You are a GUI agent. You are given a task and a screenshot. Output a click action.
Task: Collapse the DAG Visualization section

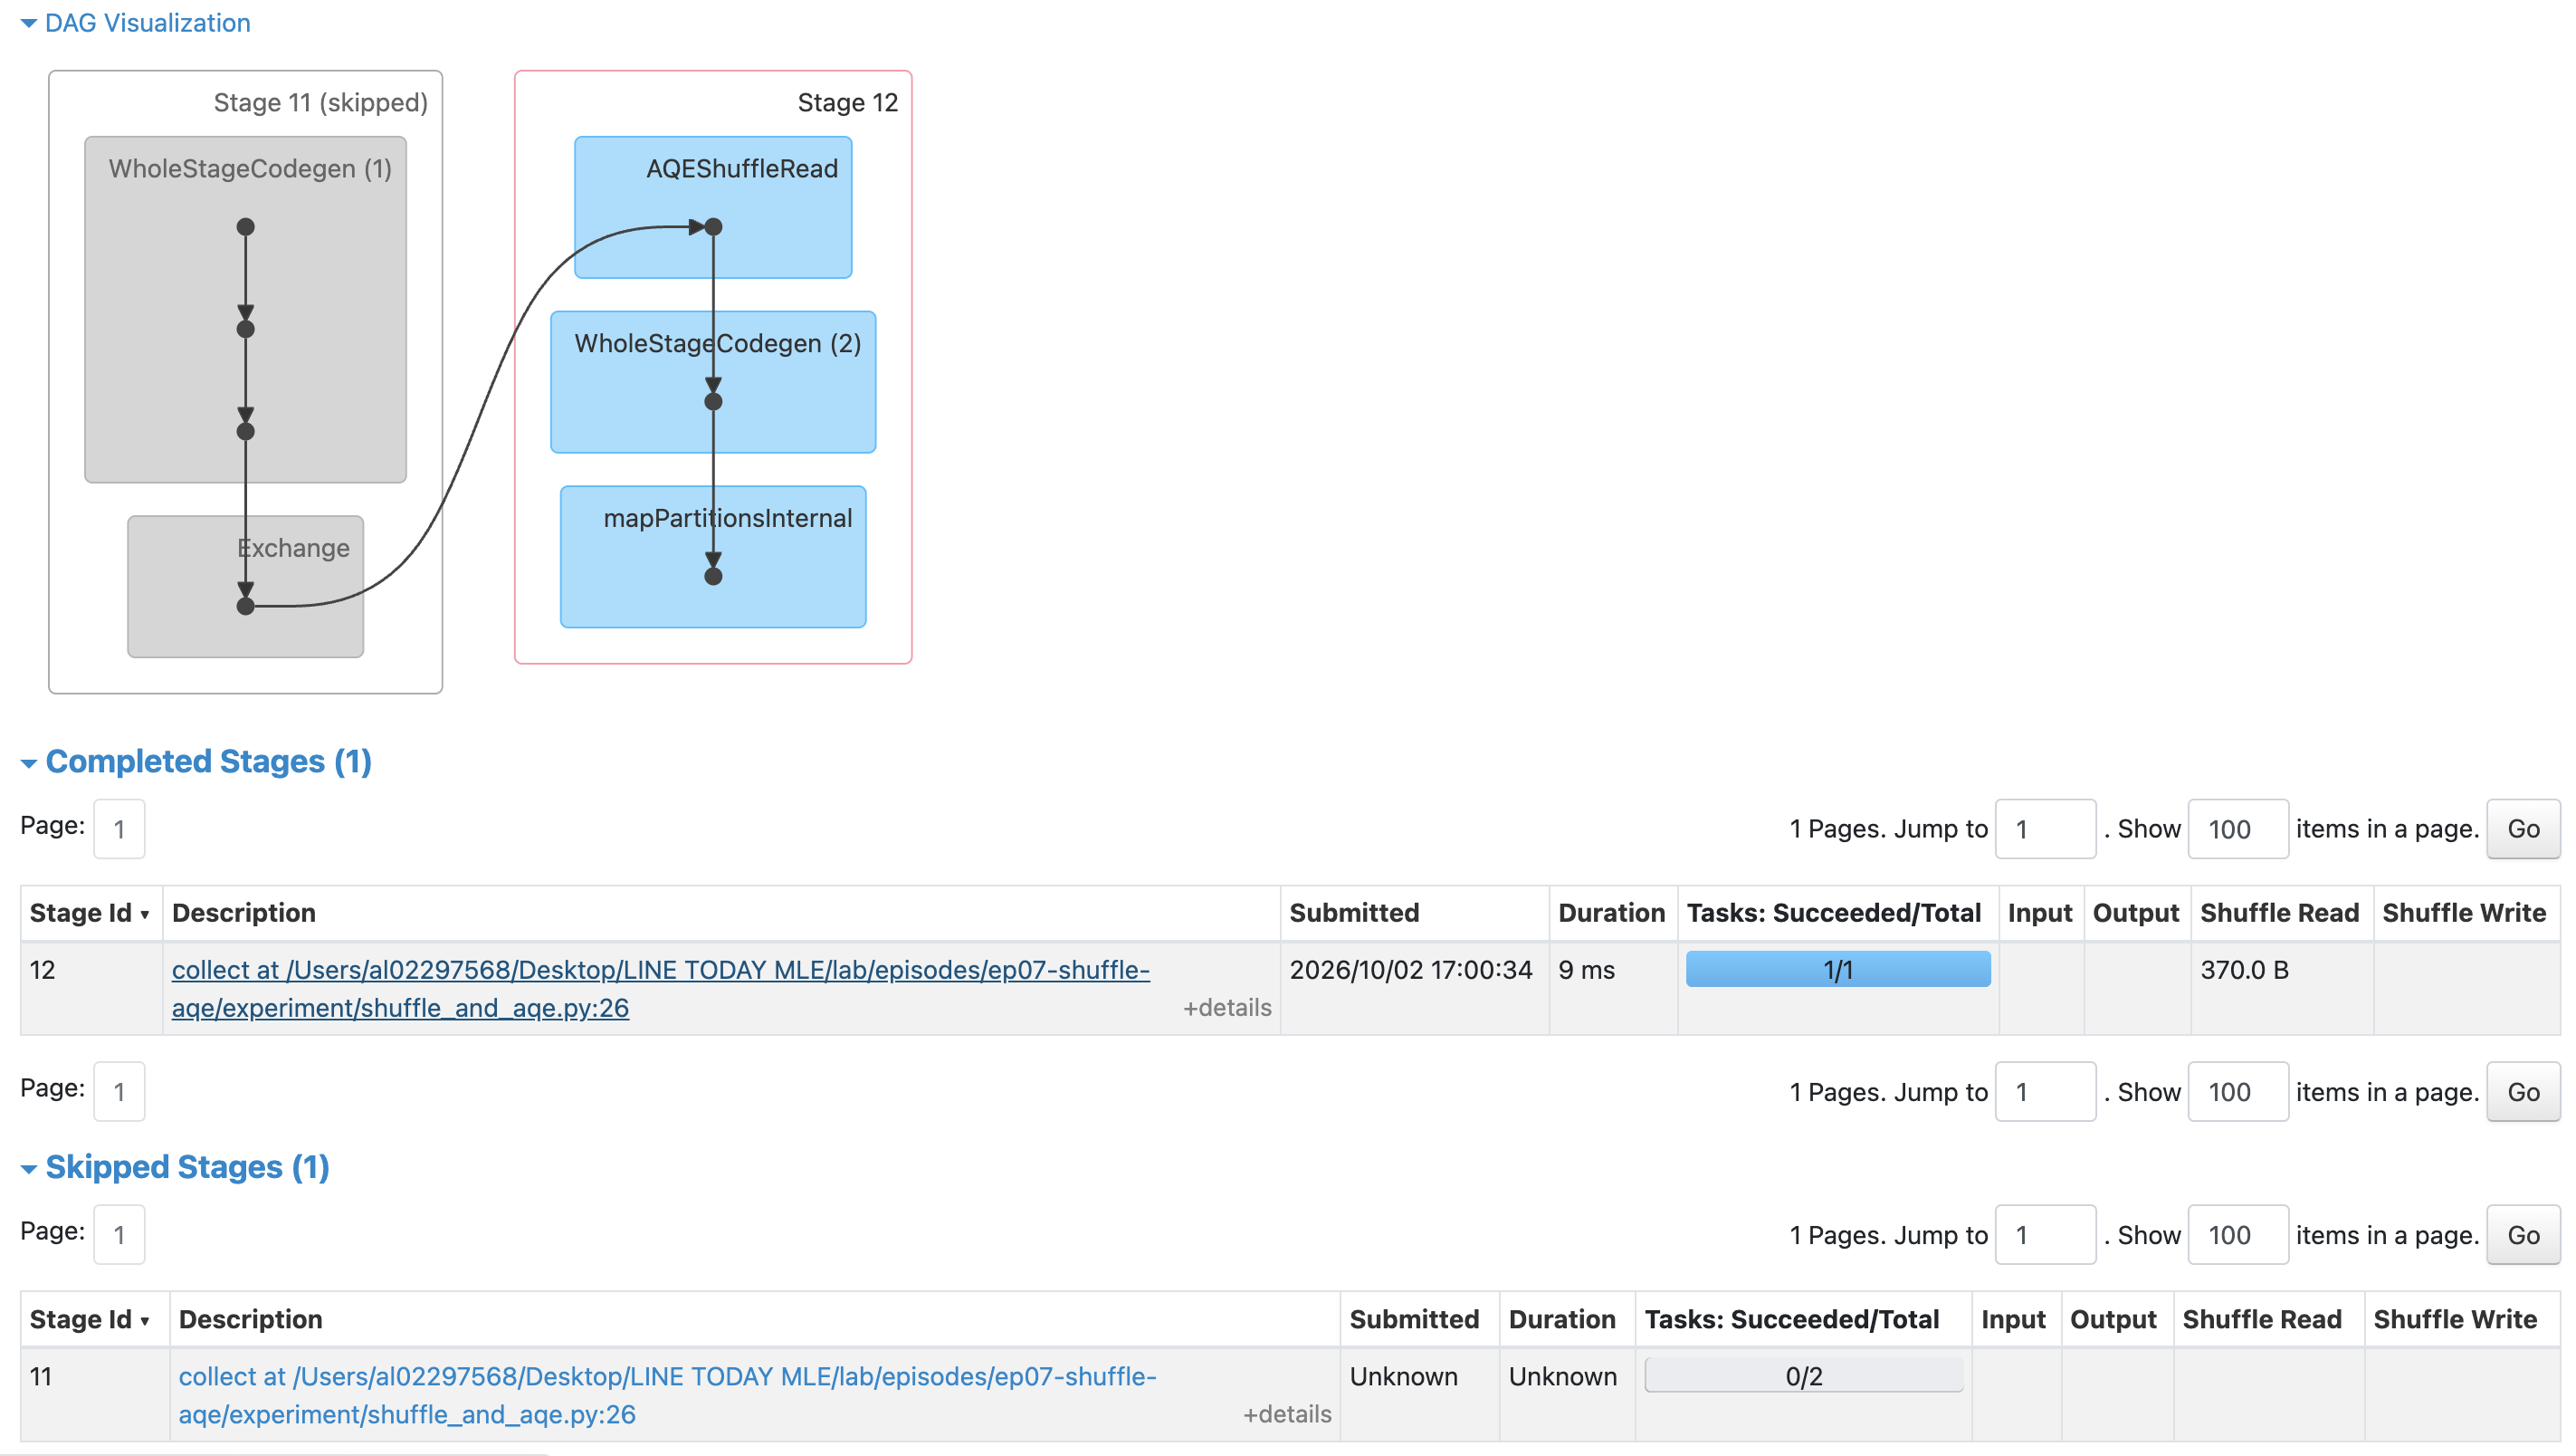(x=136, y=22)
